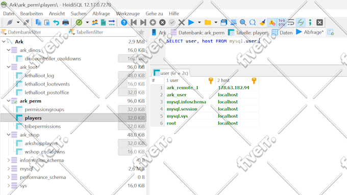The height and width of the screenshot is (195, 347).
Task: Jump to first row icon
Action: click(134, 22)
